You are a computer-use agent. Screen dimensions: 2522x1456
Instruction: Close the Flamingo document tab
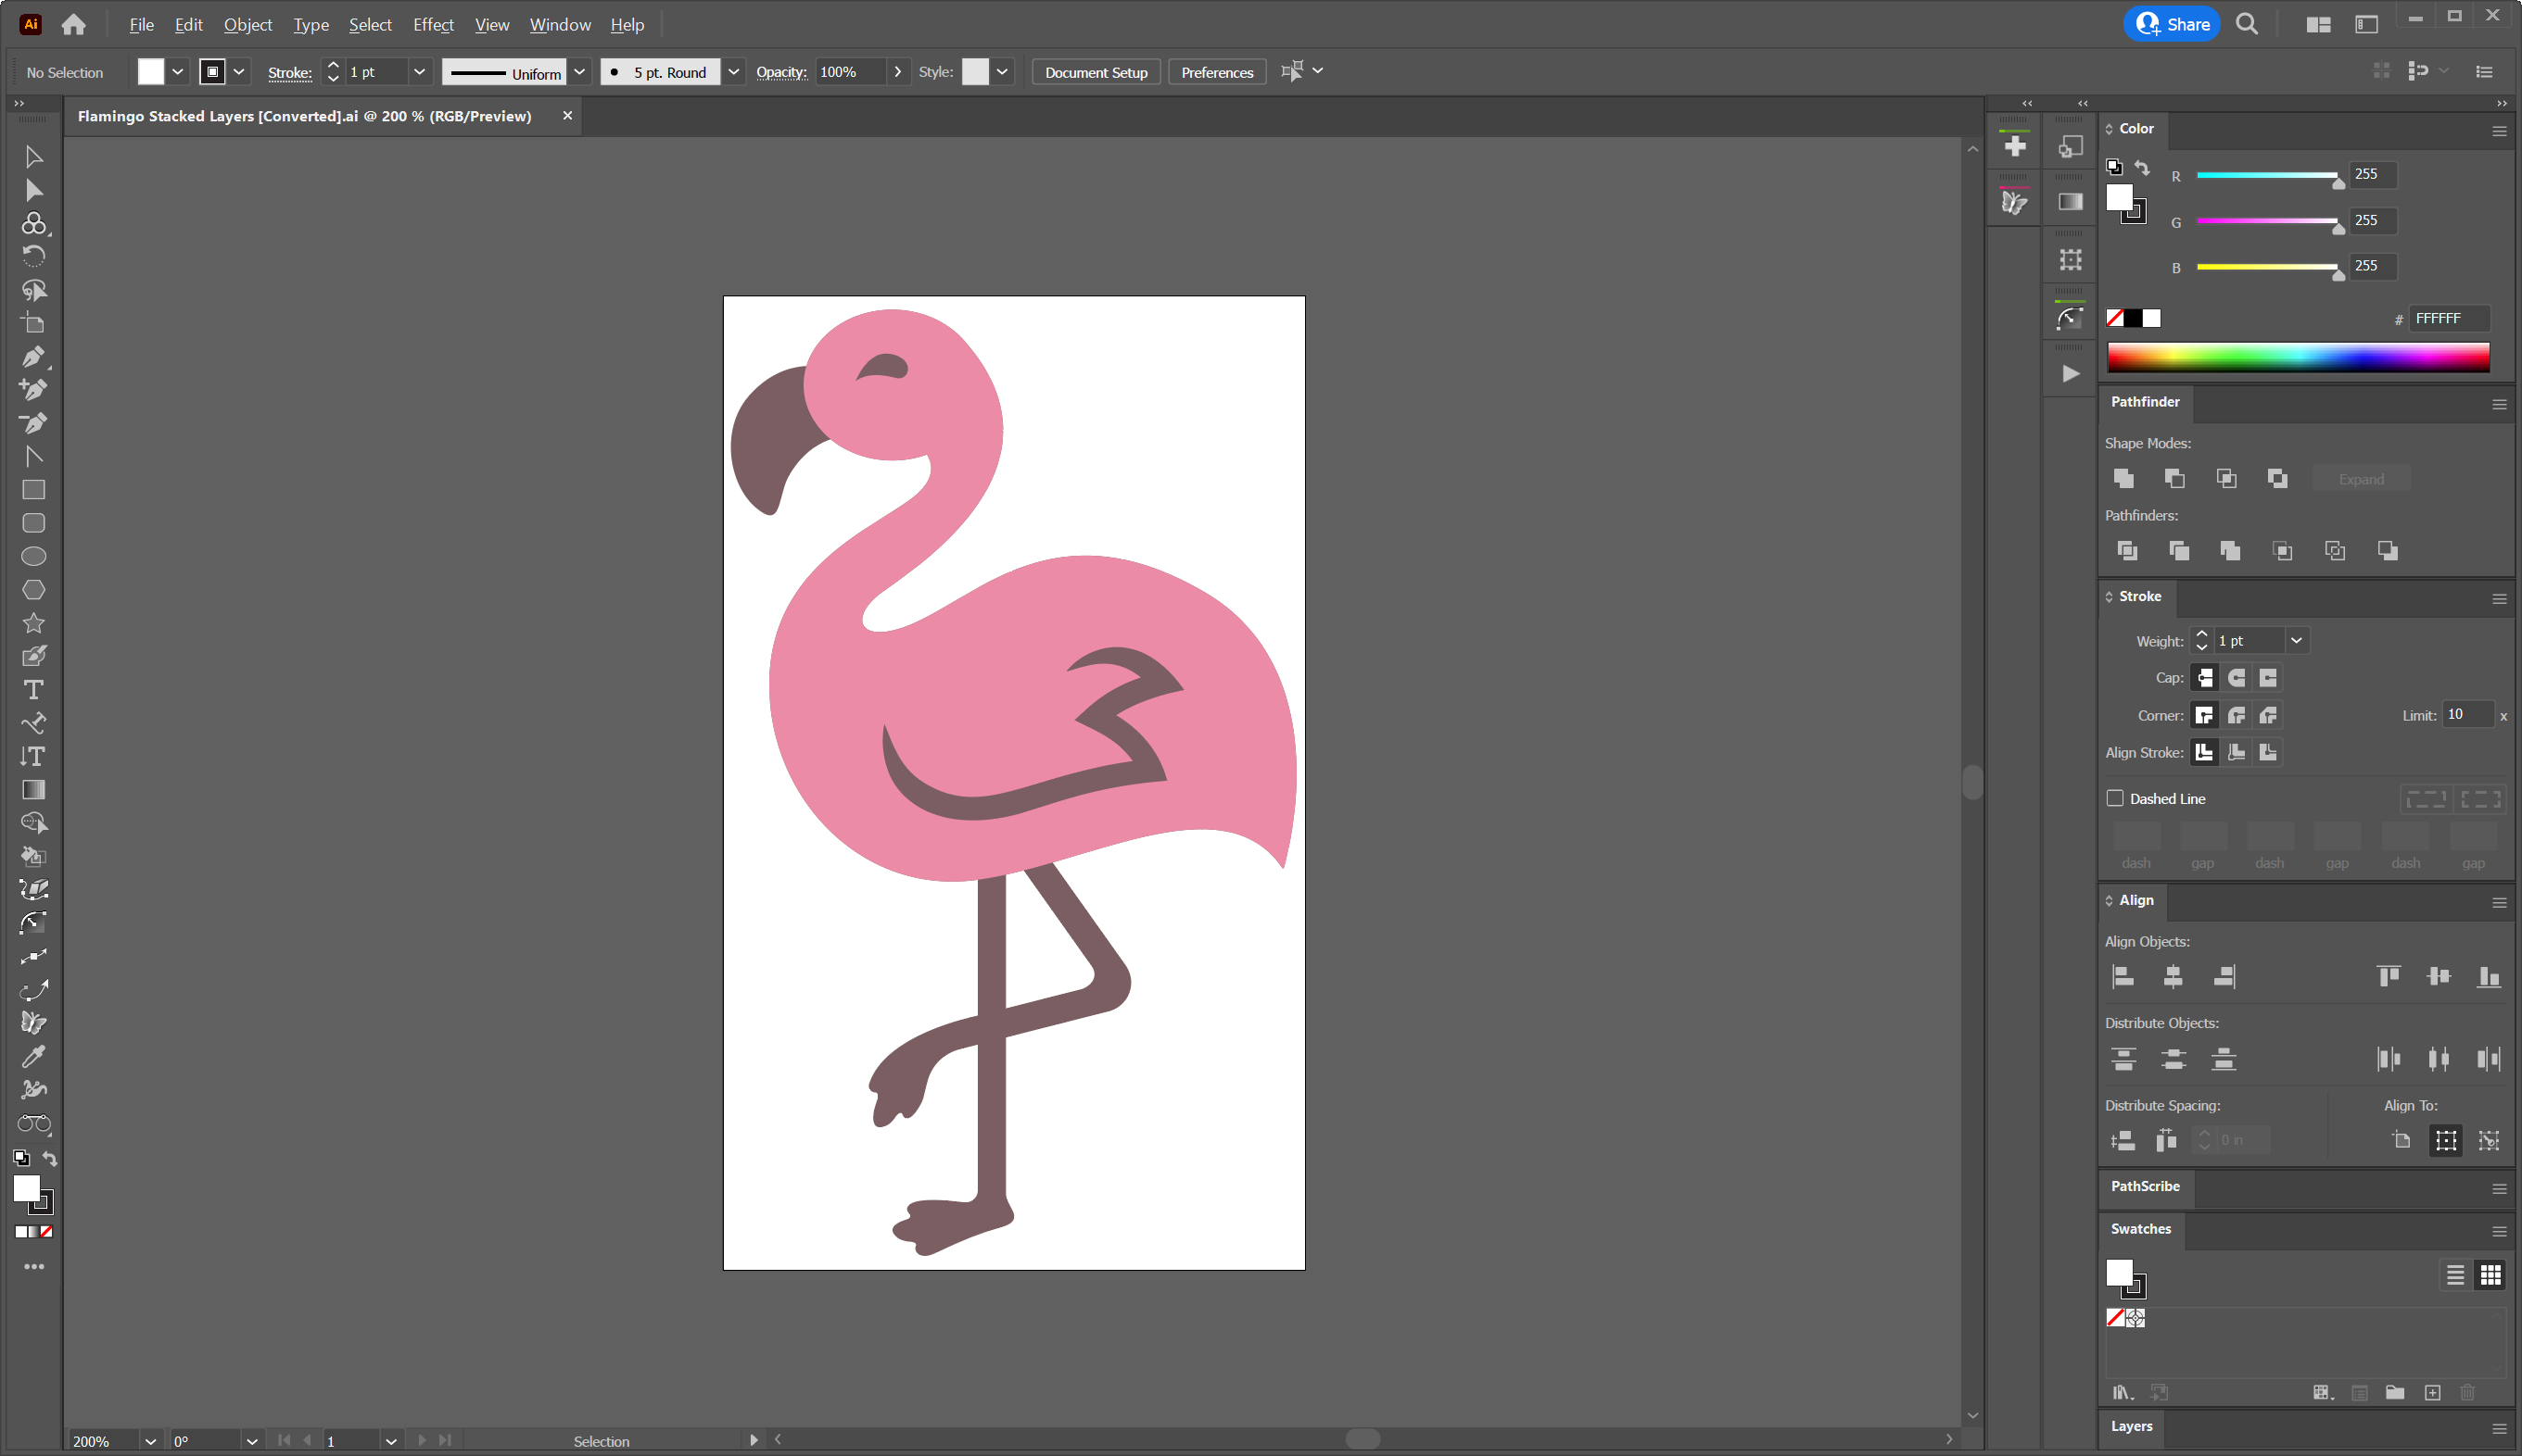pos(567,116)
